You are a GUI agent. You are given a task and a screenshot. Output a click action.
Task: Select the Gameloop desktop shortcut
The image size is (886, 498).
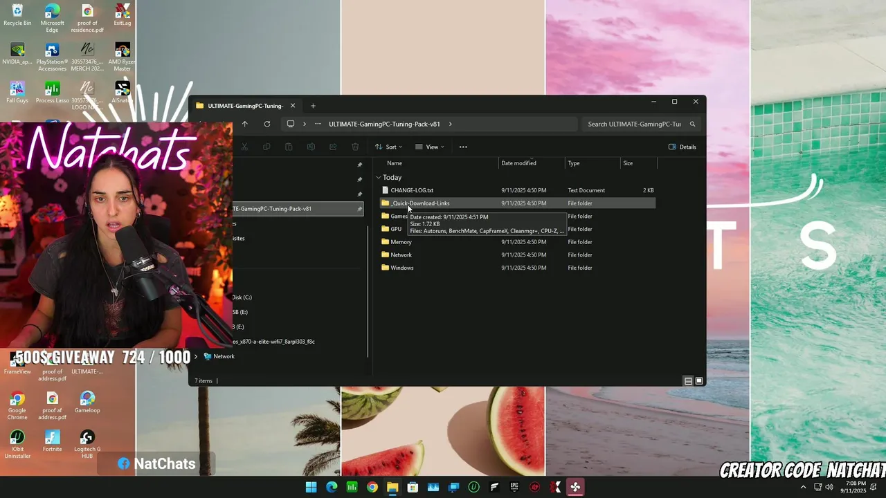coord(87,403)
